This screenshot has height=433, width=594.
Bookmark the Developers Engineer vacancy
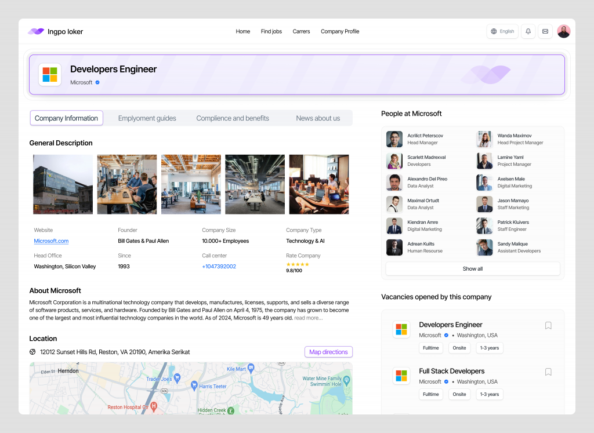pyautogui.click(x=548, y=326)
